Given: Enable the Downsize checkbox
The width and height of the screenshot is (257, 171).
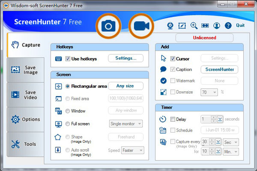Looking at the screenshot, I should tap(173, 92).
